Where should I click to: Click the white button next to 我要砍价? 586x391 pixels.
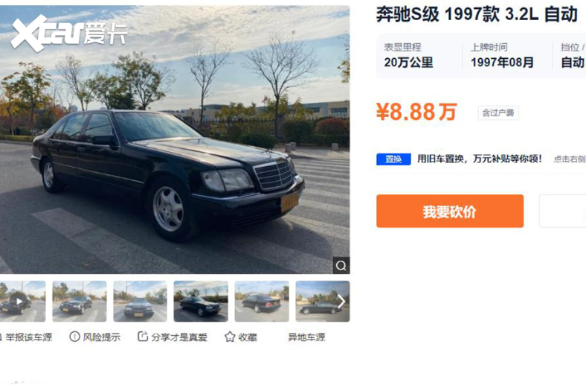point(562,211)
